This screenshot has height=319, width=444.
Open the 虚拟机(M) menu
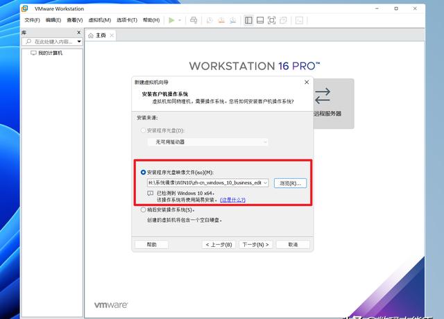click(100, 20)
